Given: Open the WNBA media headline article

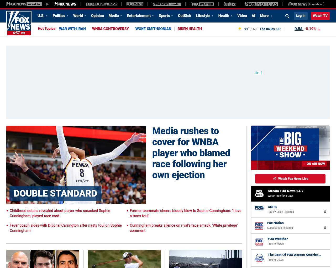Looking at the screenshot, I should coord(191,153).
